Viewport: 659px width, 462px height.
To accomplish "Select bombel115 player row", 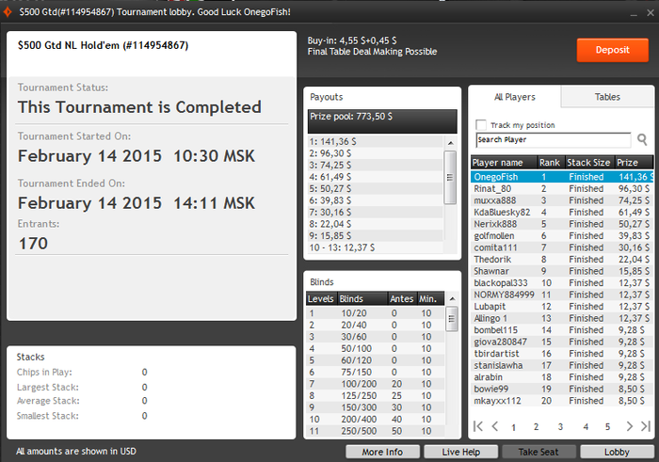I will coord(562,329).
